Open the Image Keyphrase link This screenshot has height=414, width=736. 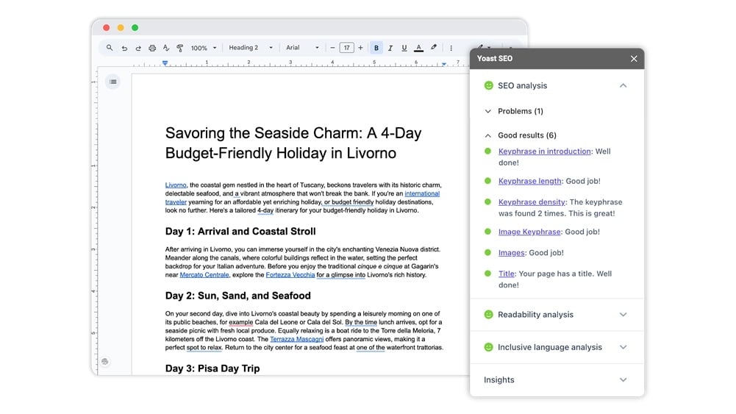click(x=529, y=232)
